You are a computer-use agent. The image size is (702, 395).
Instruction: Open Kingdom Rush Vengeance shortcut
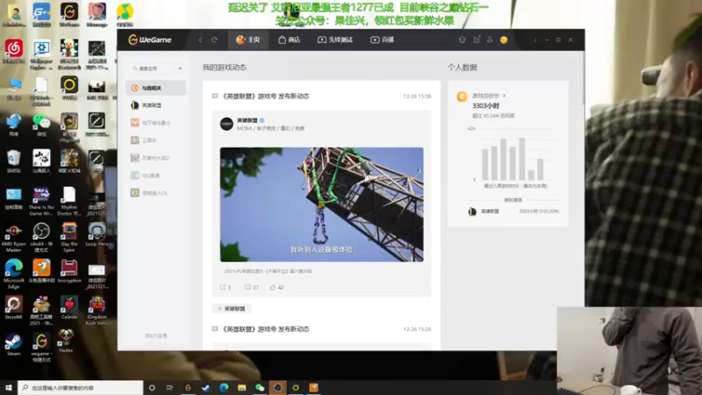tap(97, 311)
